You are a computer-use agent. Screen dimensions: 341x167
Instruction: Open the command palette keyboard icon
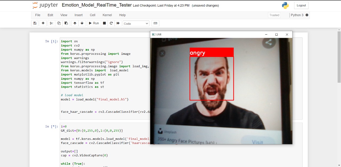tap(156, 23)
